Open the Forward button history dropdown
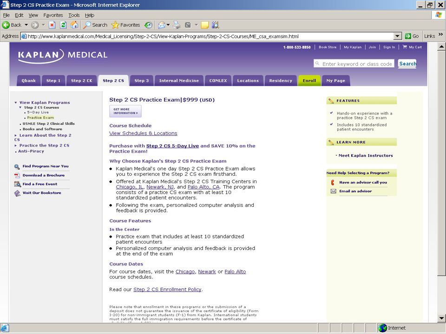 [x=43, y=25]
